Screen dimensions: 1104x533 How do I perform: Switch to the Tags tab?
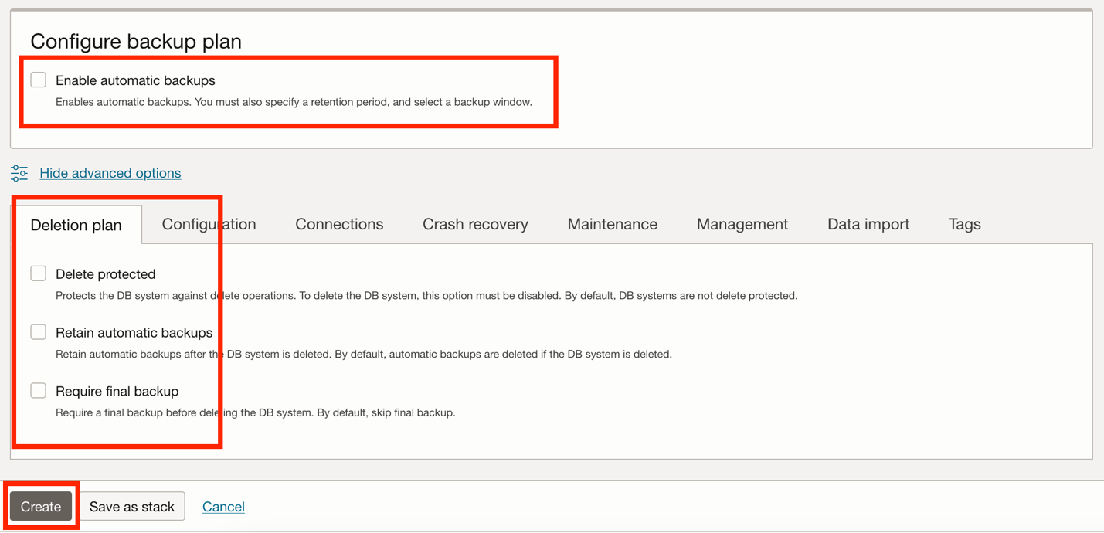click(x=963, y=224)
